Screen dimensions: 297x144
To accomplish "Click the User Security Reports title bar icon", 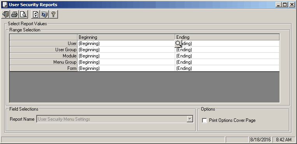I will (5, 5).
